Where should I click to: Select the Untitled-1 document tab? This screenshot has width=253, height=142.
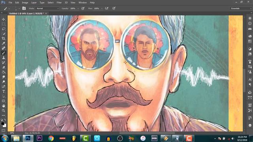coord(26,13)
